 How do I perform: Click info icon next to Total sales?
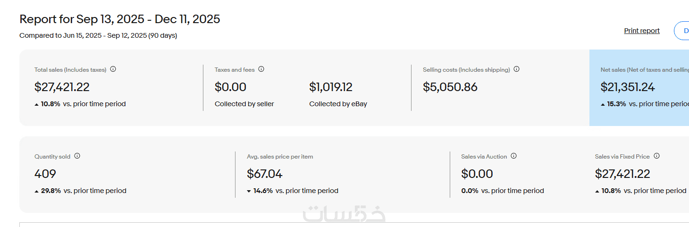(113, 69)
